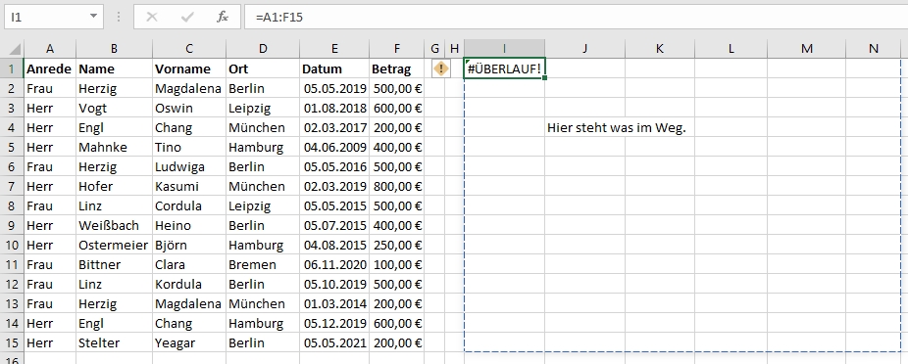Image resolution: width=908 pixels, height=364 pixels.
Task: Click the cancel X icon in formula bar
Action: pos(152,17)
